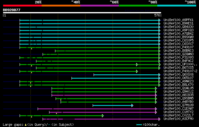Screen dimensions: 199x127
Task: Open hit UniRef100_P31093
Action: (178, 58)
